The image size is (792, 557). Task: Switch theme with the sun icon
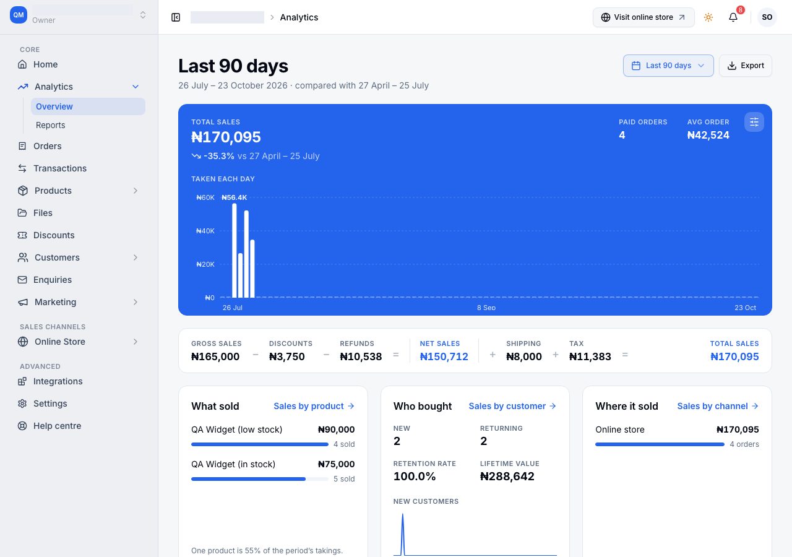pos(708,17)
